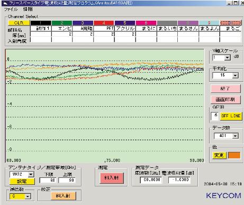Click thickness field under アクリル
Image resolution: width=244 pixels, height=205 pixels.
[125, 34]
